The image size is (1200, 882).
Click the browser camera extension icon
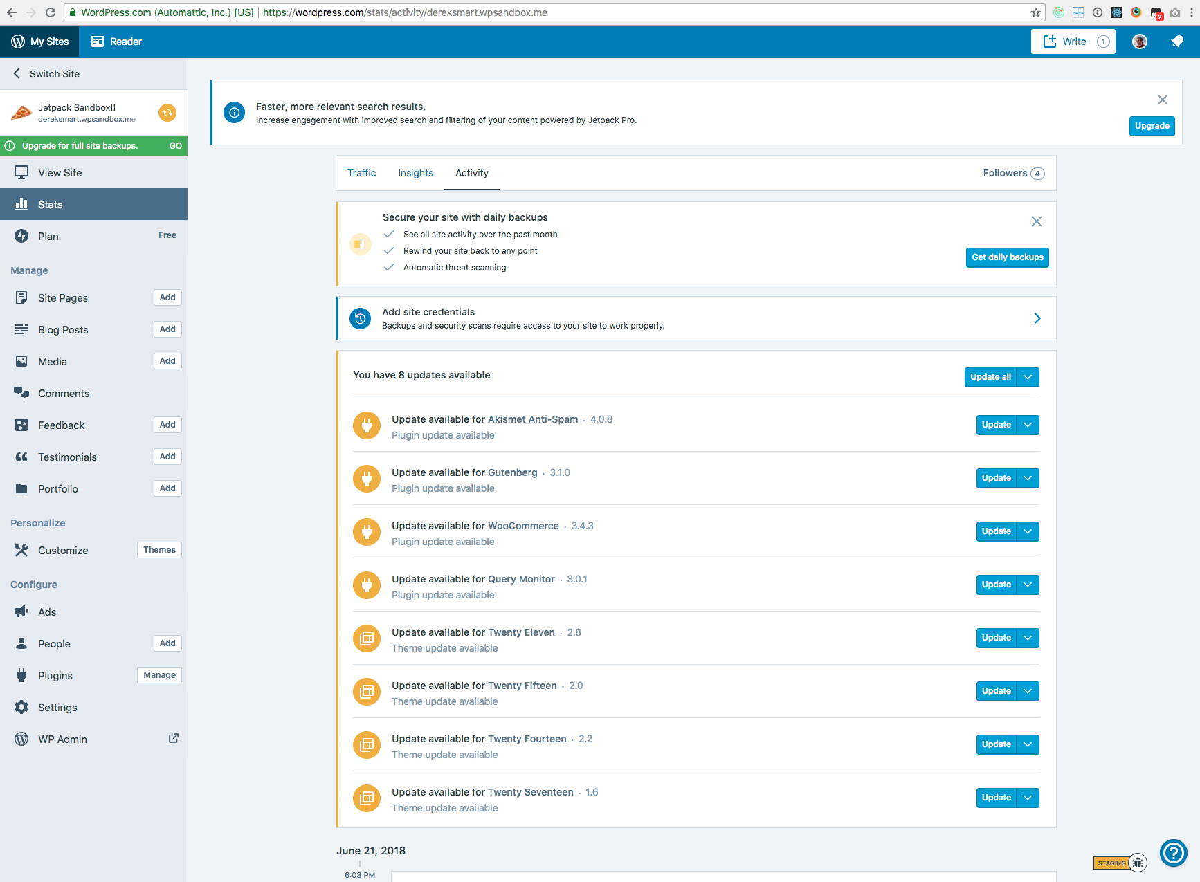1174,12
